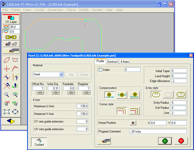Click the Add material button
The image size is (194, 150).
point(71,75)
